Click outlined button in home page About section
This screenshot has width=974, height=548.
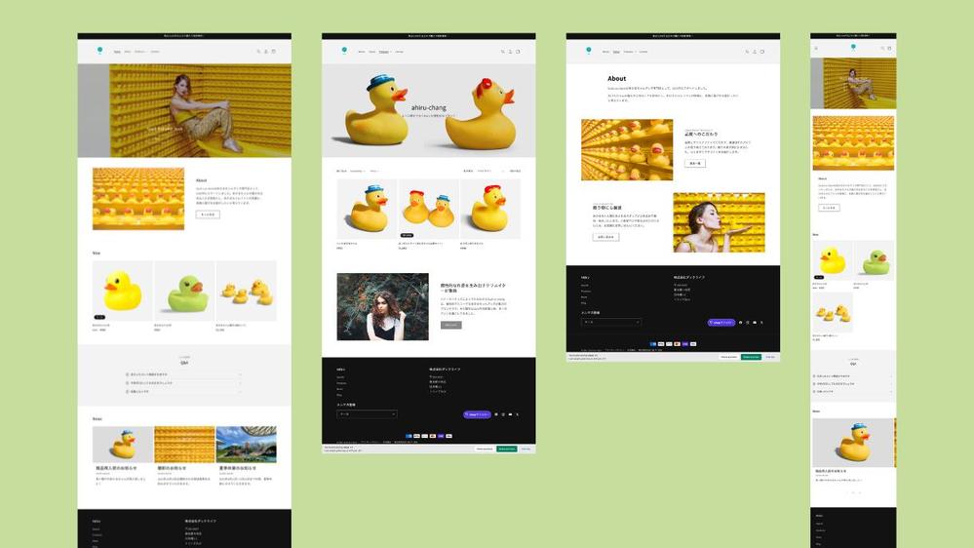click(208, 215)
